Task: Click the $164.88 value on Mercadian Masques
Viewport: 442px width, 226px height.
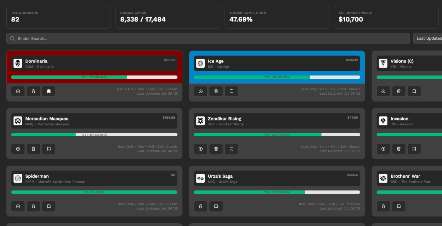Action: [169, 118]
